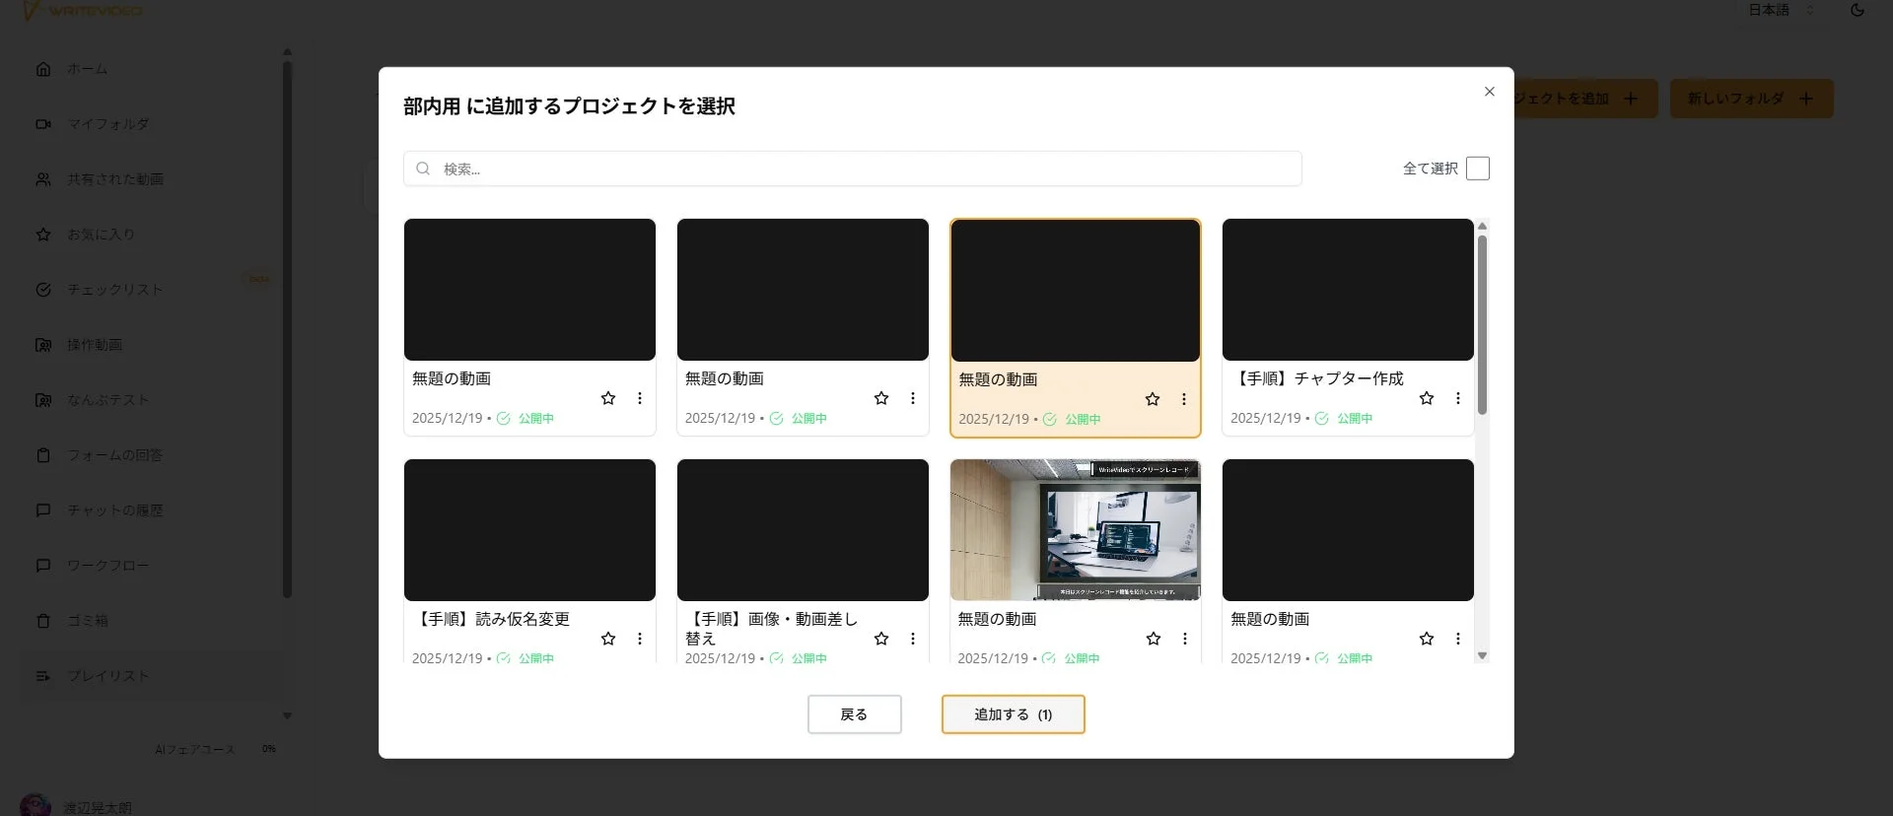Favorite the 【手順】チャプター作成 video with its star
This screenshot has width=1893, height=816.
coord(1426,398)
